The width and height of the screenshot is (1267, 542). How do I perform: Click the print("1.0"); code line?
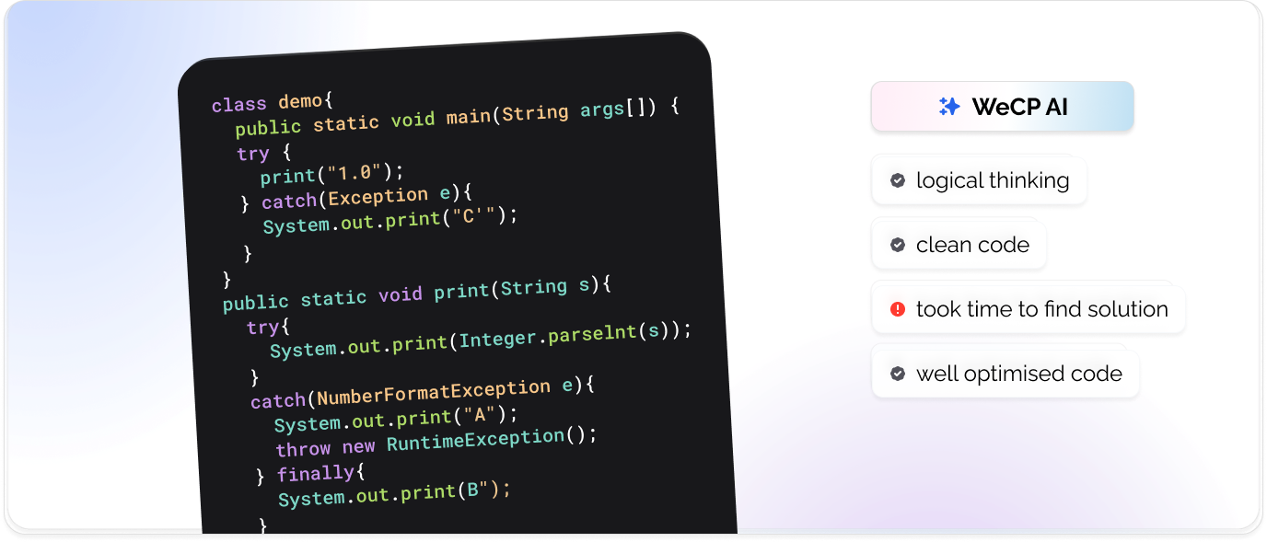tap(332, 173)
